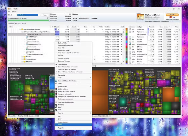Viewport: 188px width, 136px height.
Task: Choose Delete from the context menu
Action: 73,125
